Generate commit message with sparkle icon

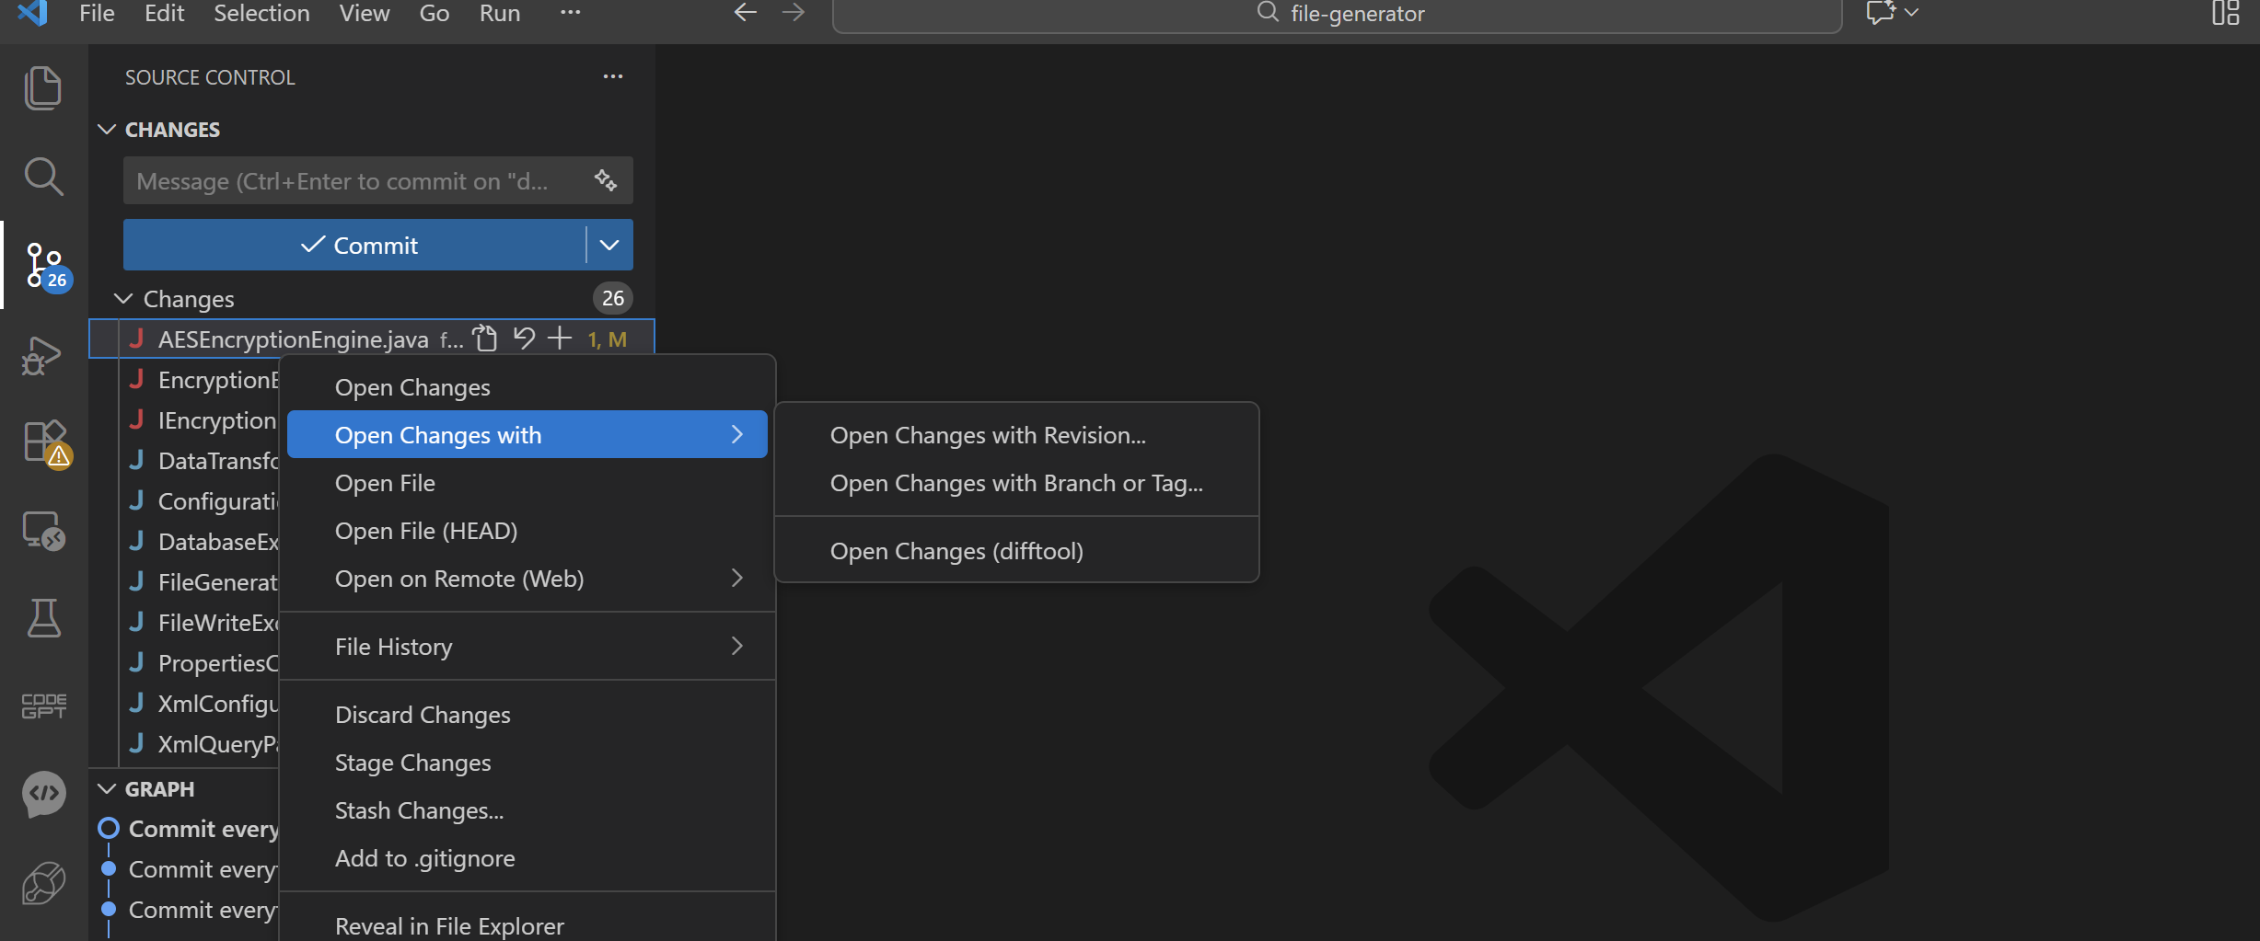tap(605, 180)
